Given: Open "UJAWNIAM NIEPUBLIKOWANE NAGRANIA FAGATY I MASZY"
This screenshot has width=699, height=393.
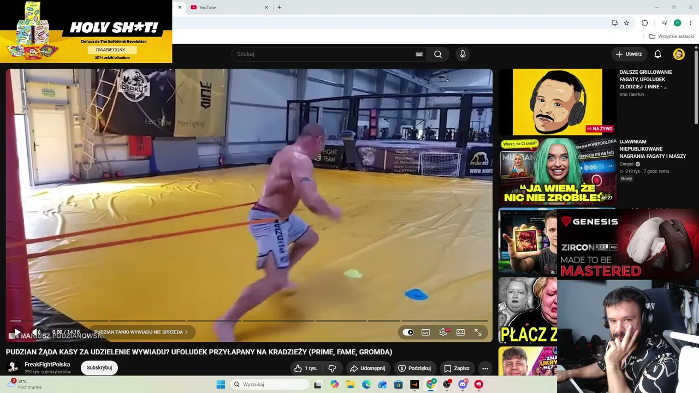Looking at the screenshot, I should [x=653, y=149].
